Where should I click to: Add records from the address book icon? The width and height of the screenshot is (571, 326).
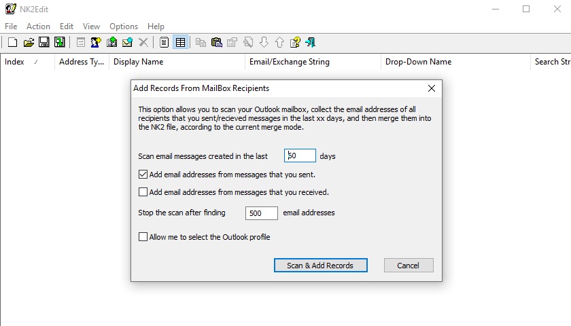pyautogui.click(x=111, y=43)
